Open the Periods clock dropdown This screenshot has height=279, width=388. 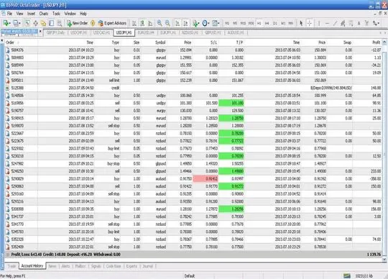click(205, 23)
